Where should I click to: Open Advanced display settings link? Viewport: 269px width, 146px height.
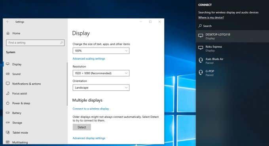tap(89, 138)
